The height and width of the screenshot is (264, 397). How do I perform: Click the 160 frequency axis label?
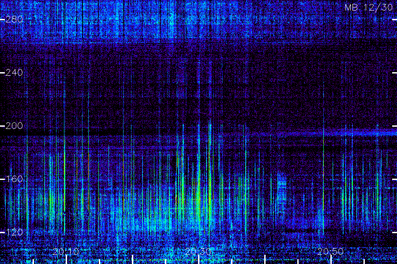point(14,179)
